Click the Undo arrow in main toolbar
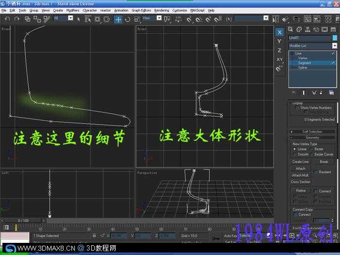This screenshot has height=255, width=340. (x=7, y=19)
